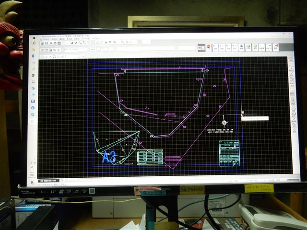This screenshot has height=230, width=307.
Task: Open Windows search magnifier in taskbar
Action: click(x=34, y=43)
